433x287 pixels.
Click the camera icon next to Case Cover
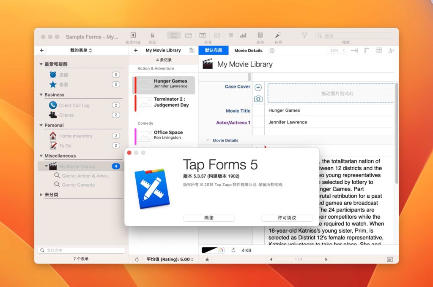click(258, 99)
